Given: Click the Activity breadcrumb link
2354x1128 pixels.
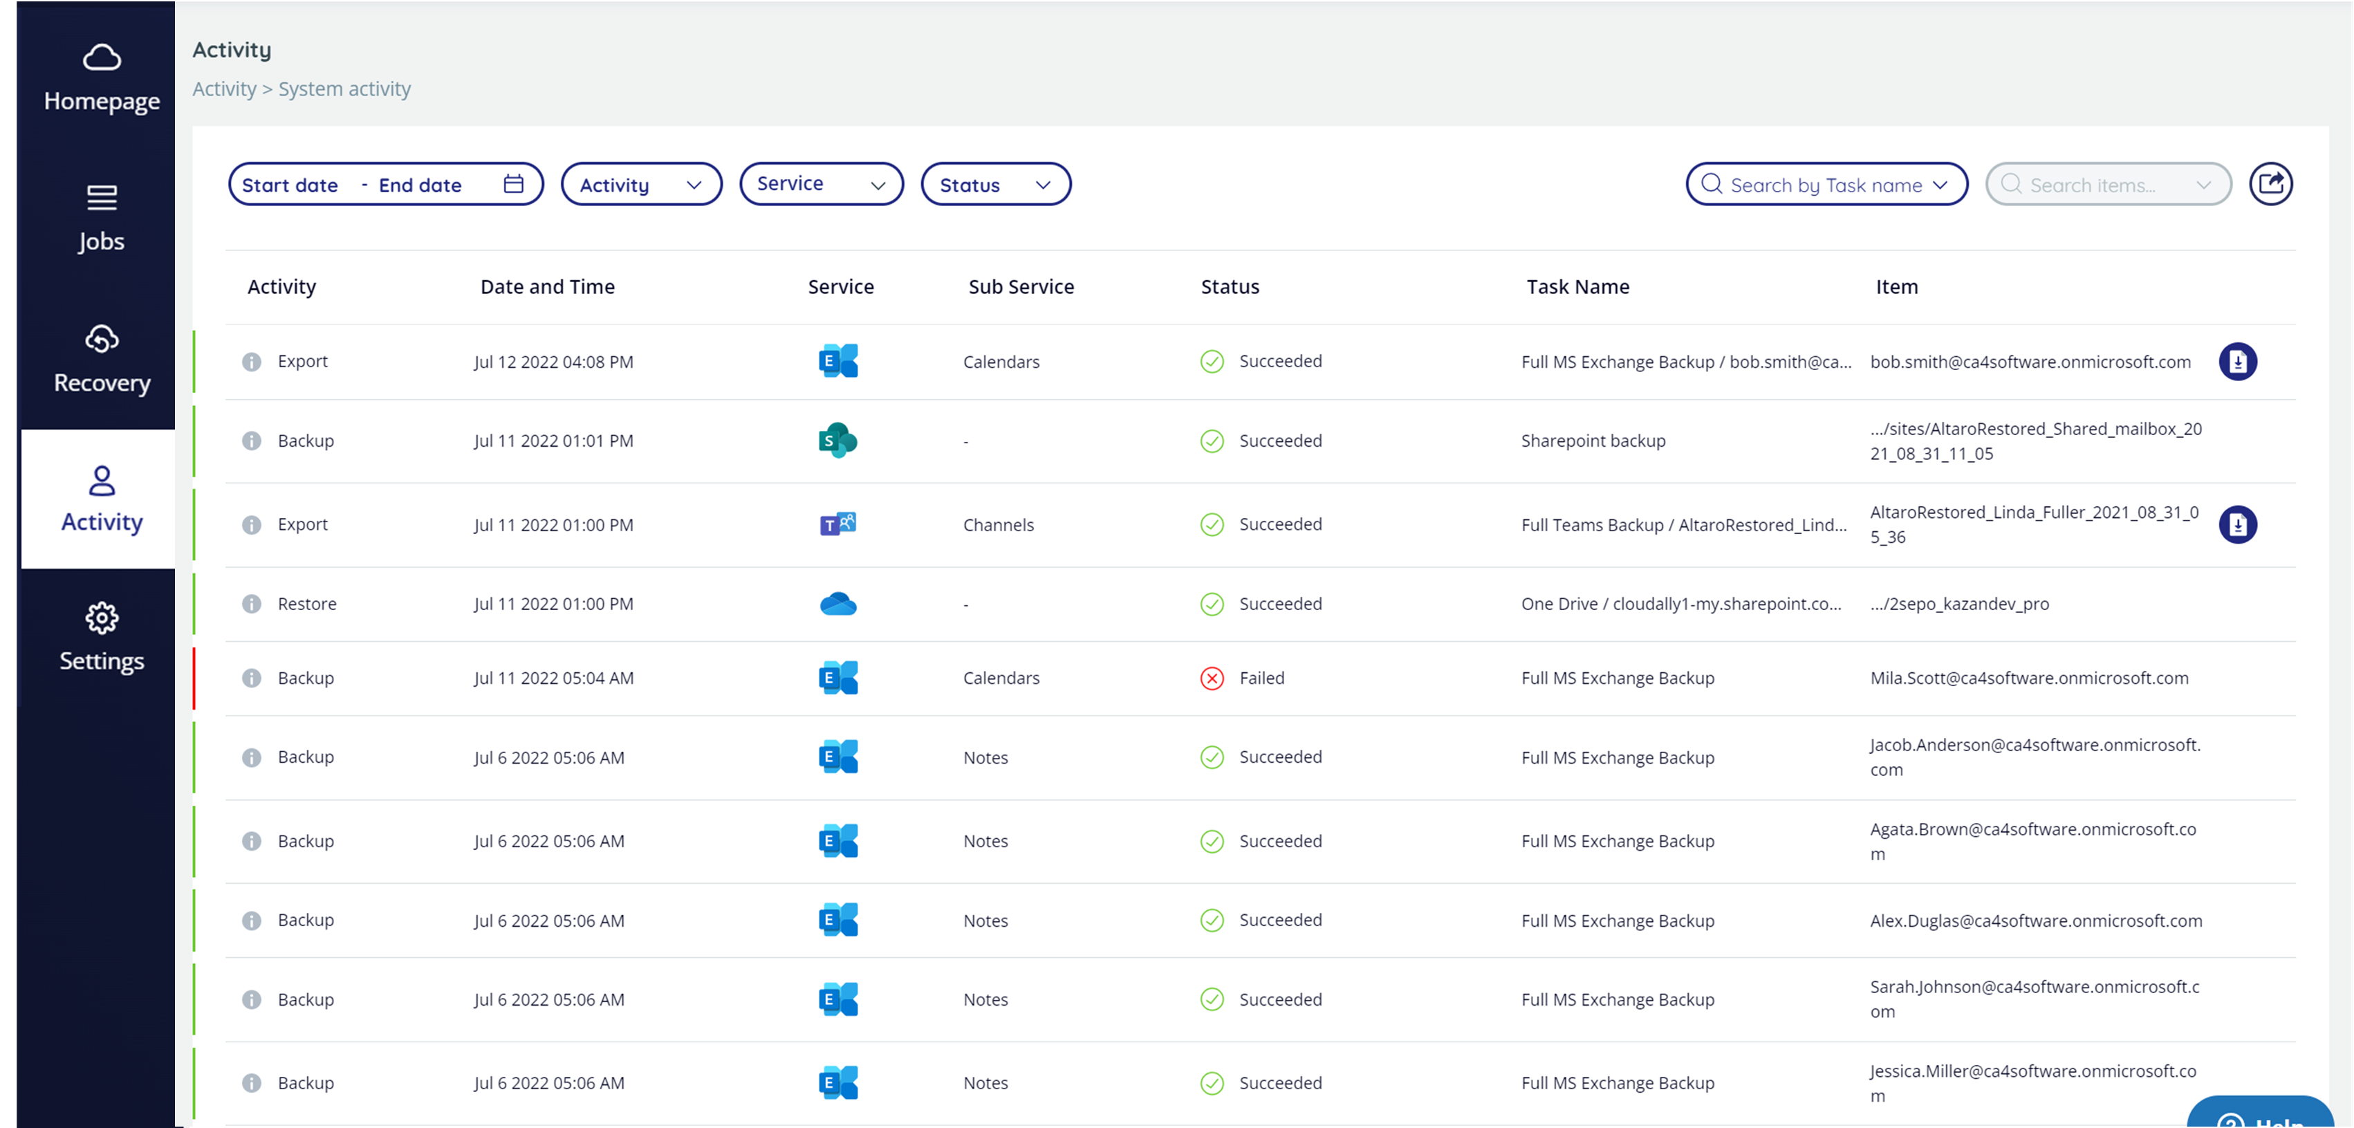Looking at the screenshot, I should tap(224, 89).
